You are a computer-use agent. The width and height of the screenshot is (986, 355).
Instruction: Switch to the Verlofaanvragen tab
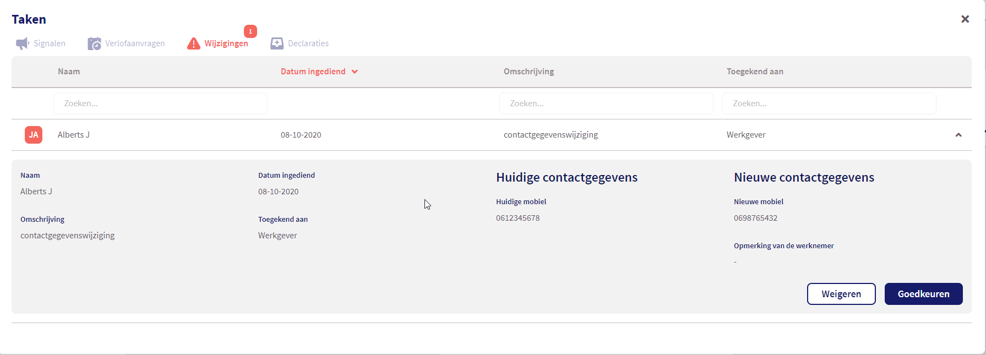[135, 43]
